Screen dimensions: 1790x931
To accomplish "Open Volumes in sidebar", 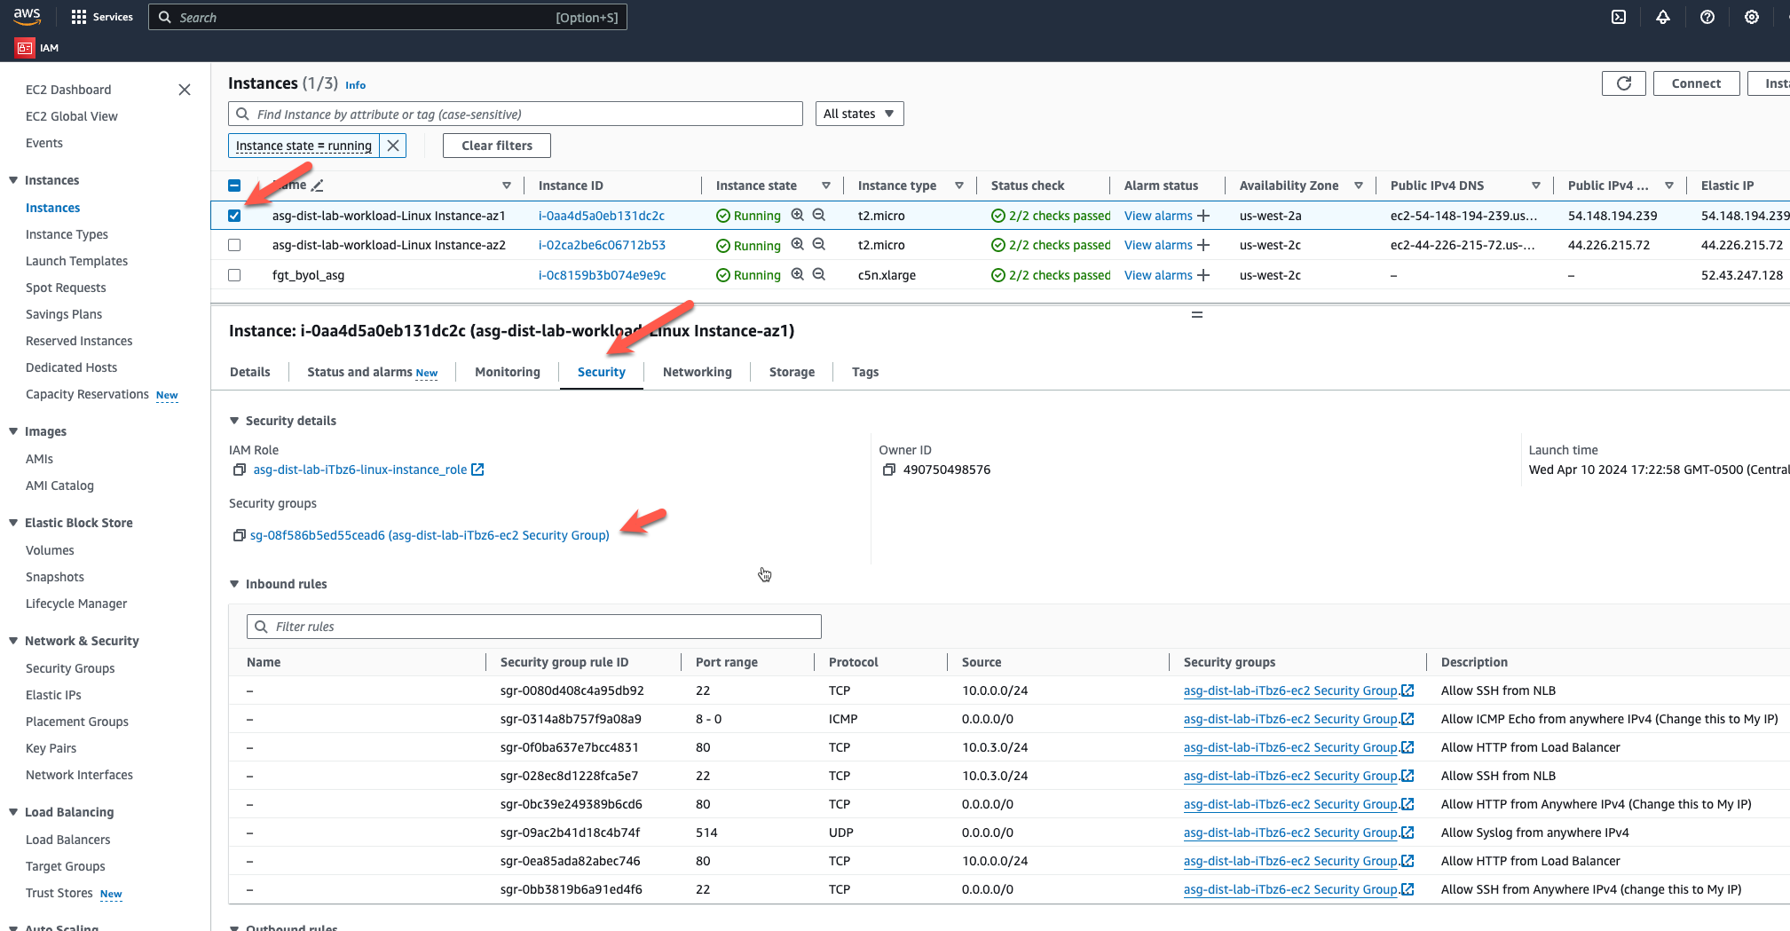I will point(50,550).
